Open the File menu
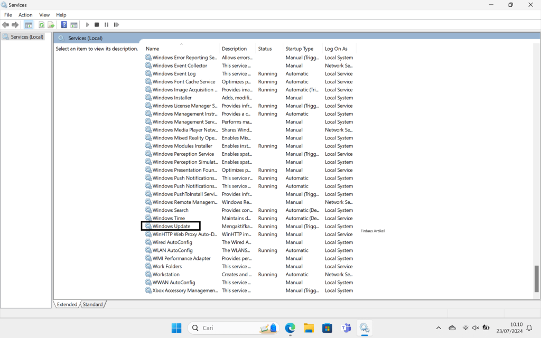The width and height of the screenshot is (541, 338). tap(8, 15)
